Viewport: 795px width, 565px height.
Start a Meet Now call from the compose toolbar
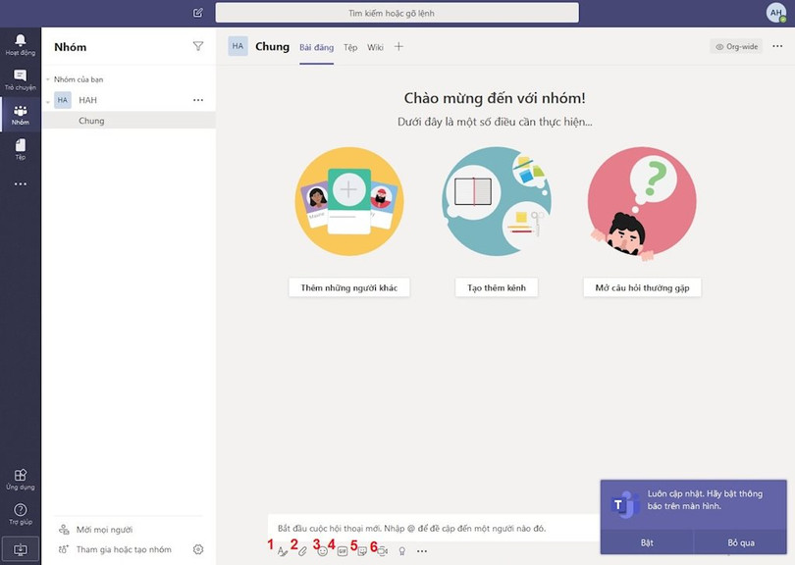tap(382, 551)
